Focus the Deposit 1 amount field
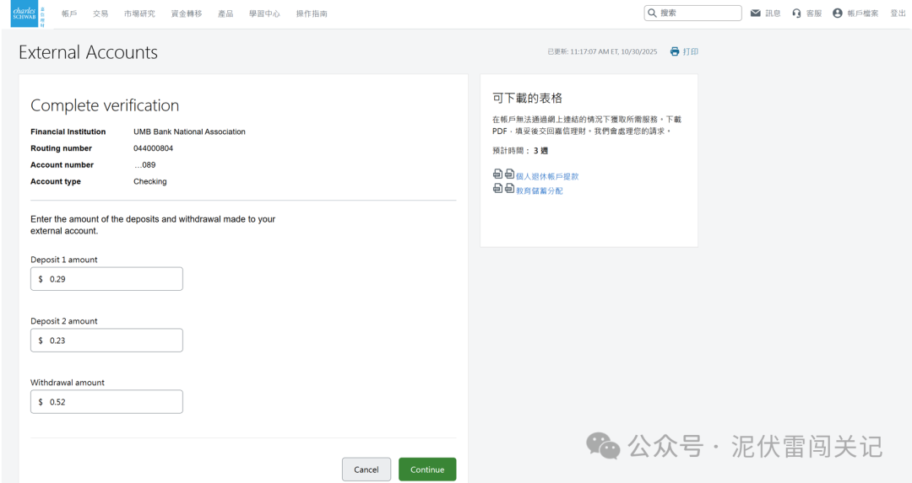 [106, 279]
